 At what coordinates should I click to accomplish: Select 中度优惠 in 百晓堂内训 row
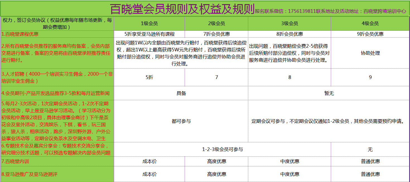[290, 161]
